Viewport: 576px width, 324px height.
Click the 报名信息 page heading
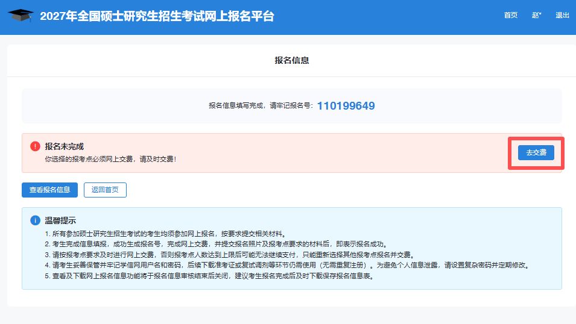(x=292, y=60)
